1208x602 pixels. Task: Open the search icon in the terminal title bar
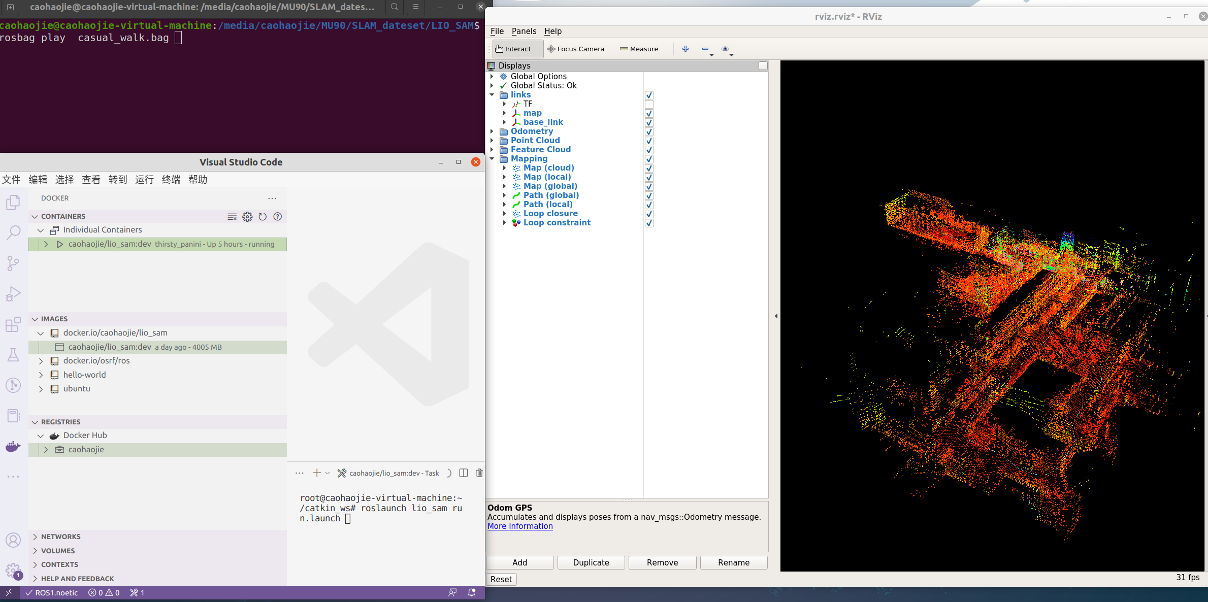coord(395,7)
